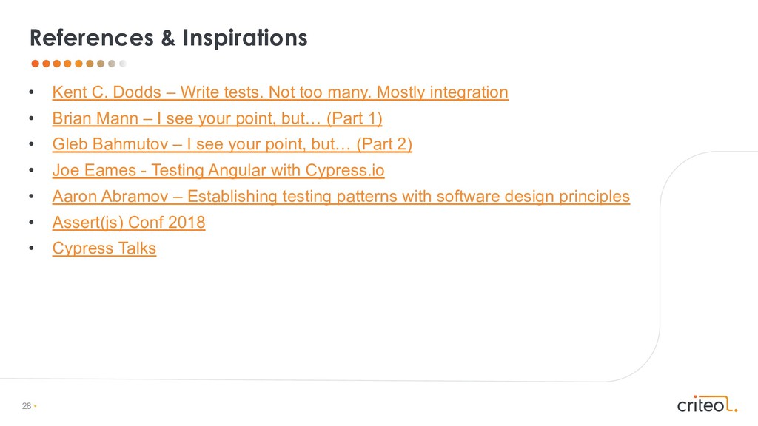Click slide number 28

click(27, 407)
